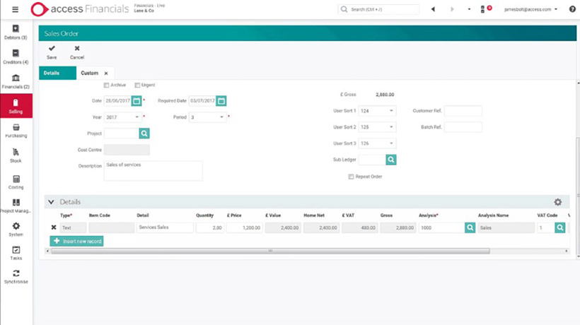
Task: Click the Access Financials logo
Action: [80, 9]
